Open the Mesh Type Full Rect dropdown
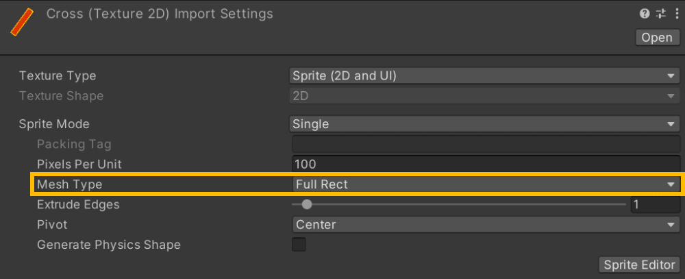This screenshot has height=279, width=685. click(x=484, y=184)
